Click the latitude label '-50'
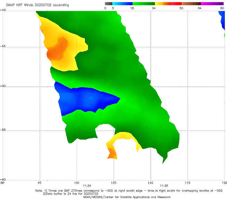This screenshot has height=199, width=227. tap(3, 86)
